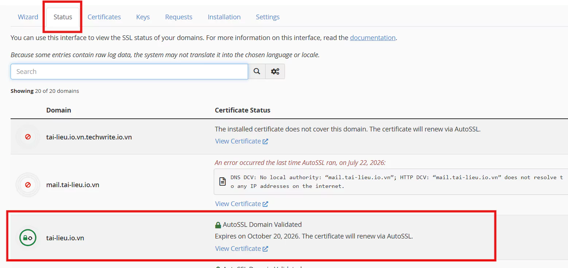Select the mail.tai-lieu.io.vn domain name

tap(73, 185)
